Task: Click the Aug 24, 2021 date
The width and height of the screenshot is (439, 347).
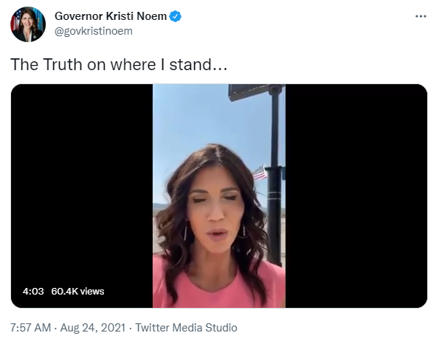Action: [x=93, y=327]
